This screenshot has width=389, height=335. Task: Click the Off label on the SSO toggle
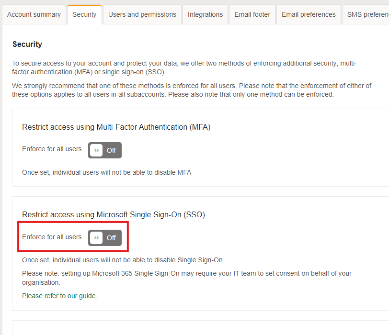[112, 238]
